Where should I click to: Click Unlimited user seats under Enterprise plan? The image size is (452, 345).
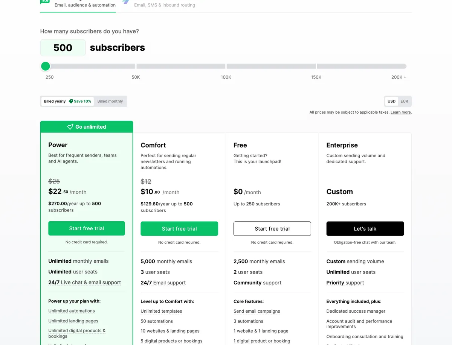tap(351, 272)
